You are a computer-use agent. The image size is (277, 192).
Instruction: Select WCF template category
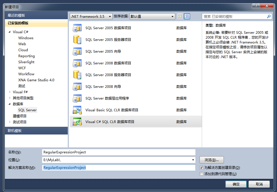tap(22, 68)
